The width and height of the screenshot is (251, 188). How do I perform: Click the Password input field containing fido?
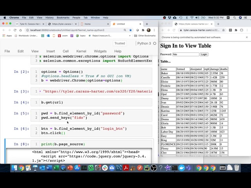tap(186, 54)
